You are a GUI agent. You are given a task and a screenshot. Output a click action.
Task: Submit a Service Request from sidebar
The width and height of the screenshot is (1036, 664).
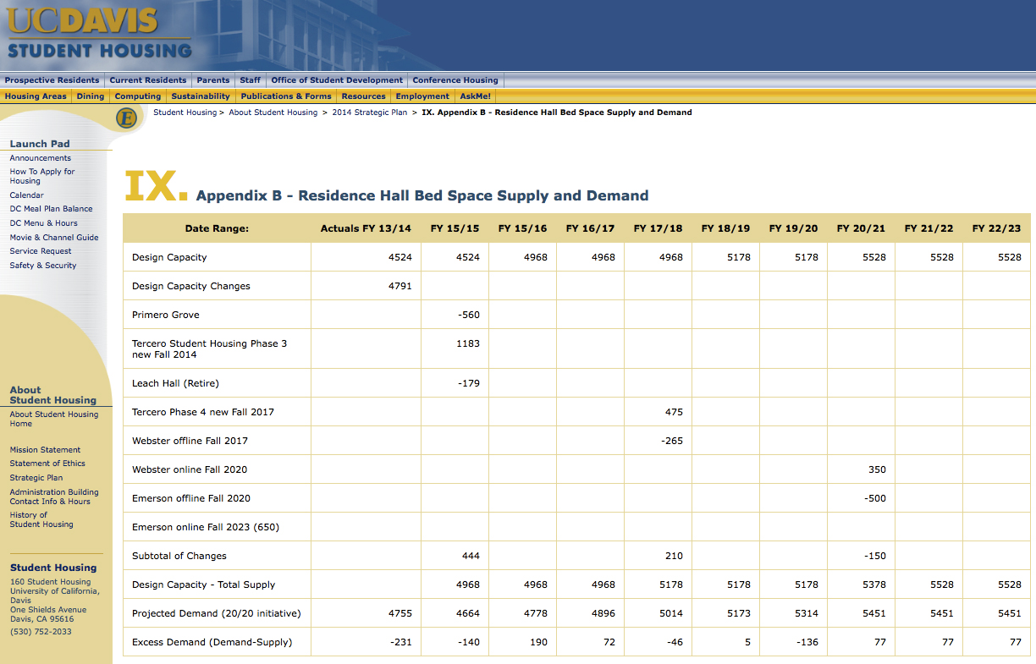click(41, 251)
